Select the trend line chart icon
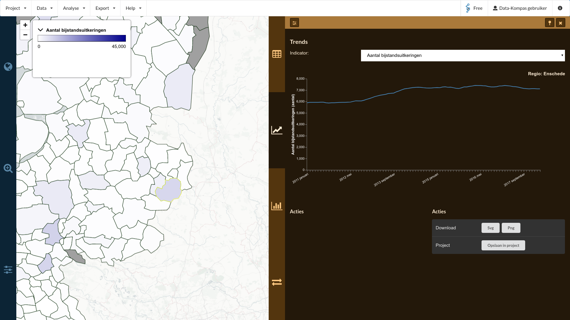Screen dimensions: 570x320 pyautogui.click(x=277, y=130)
